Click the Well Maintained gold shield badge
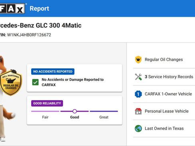Screen dimensions: 195x146 (11, 83)
